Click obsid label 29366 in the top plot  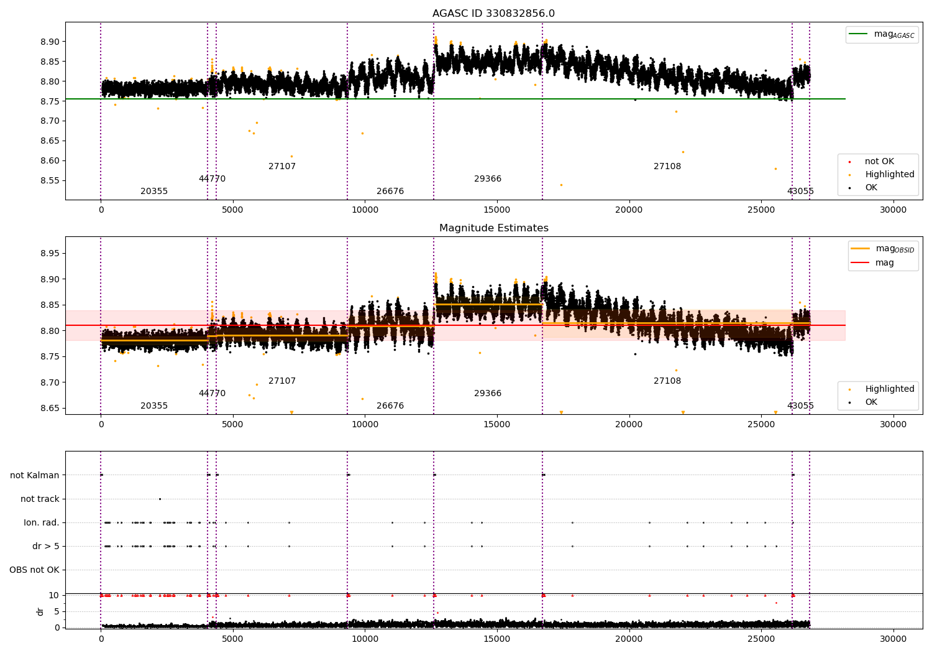488,179
